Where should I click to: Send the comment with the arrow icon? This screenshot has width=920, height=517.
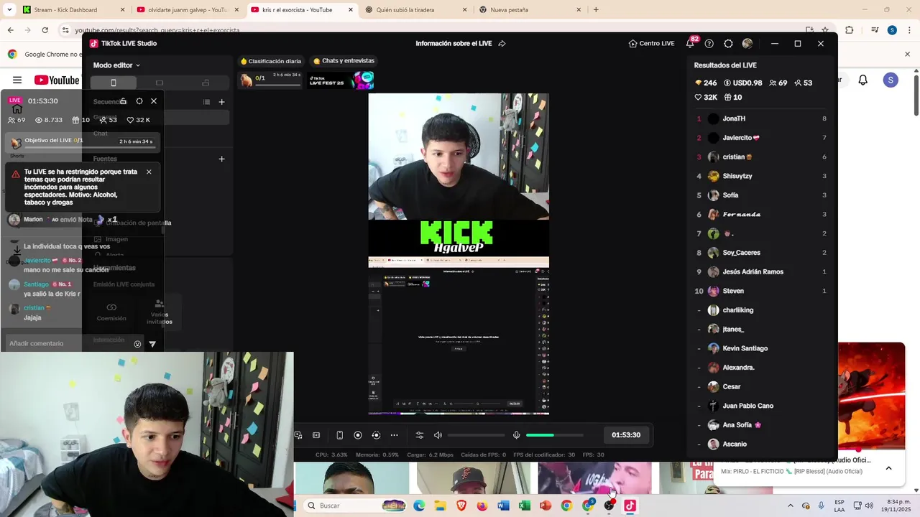(152, 344)
